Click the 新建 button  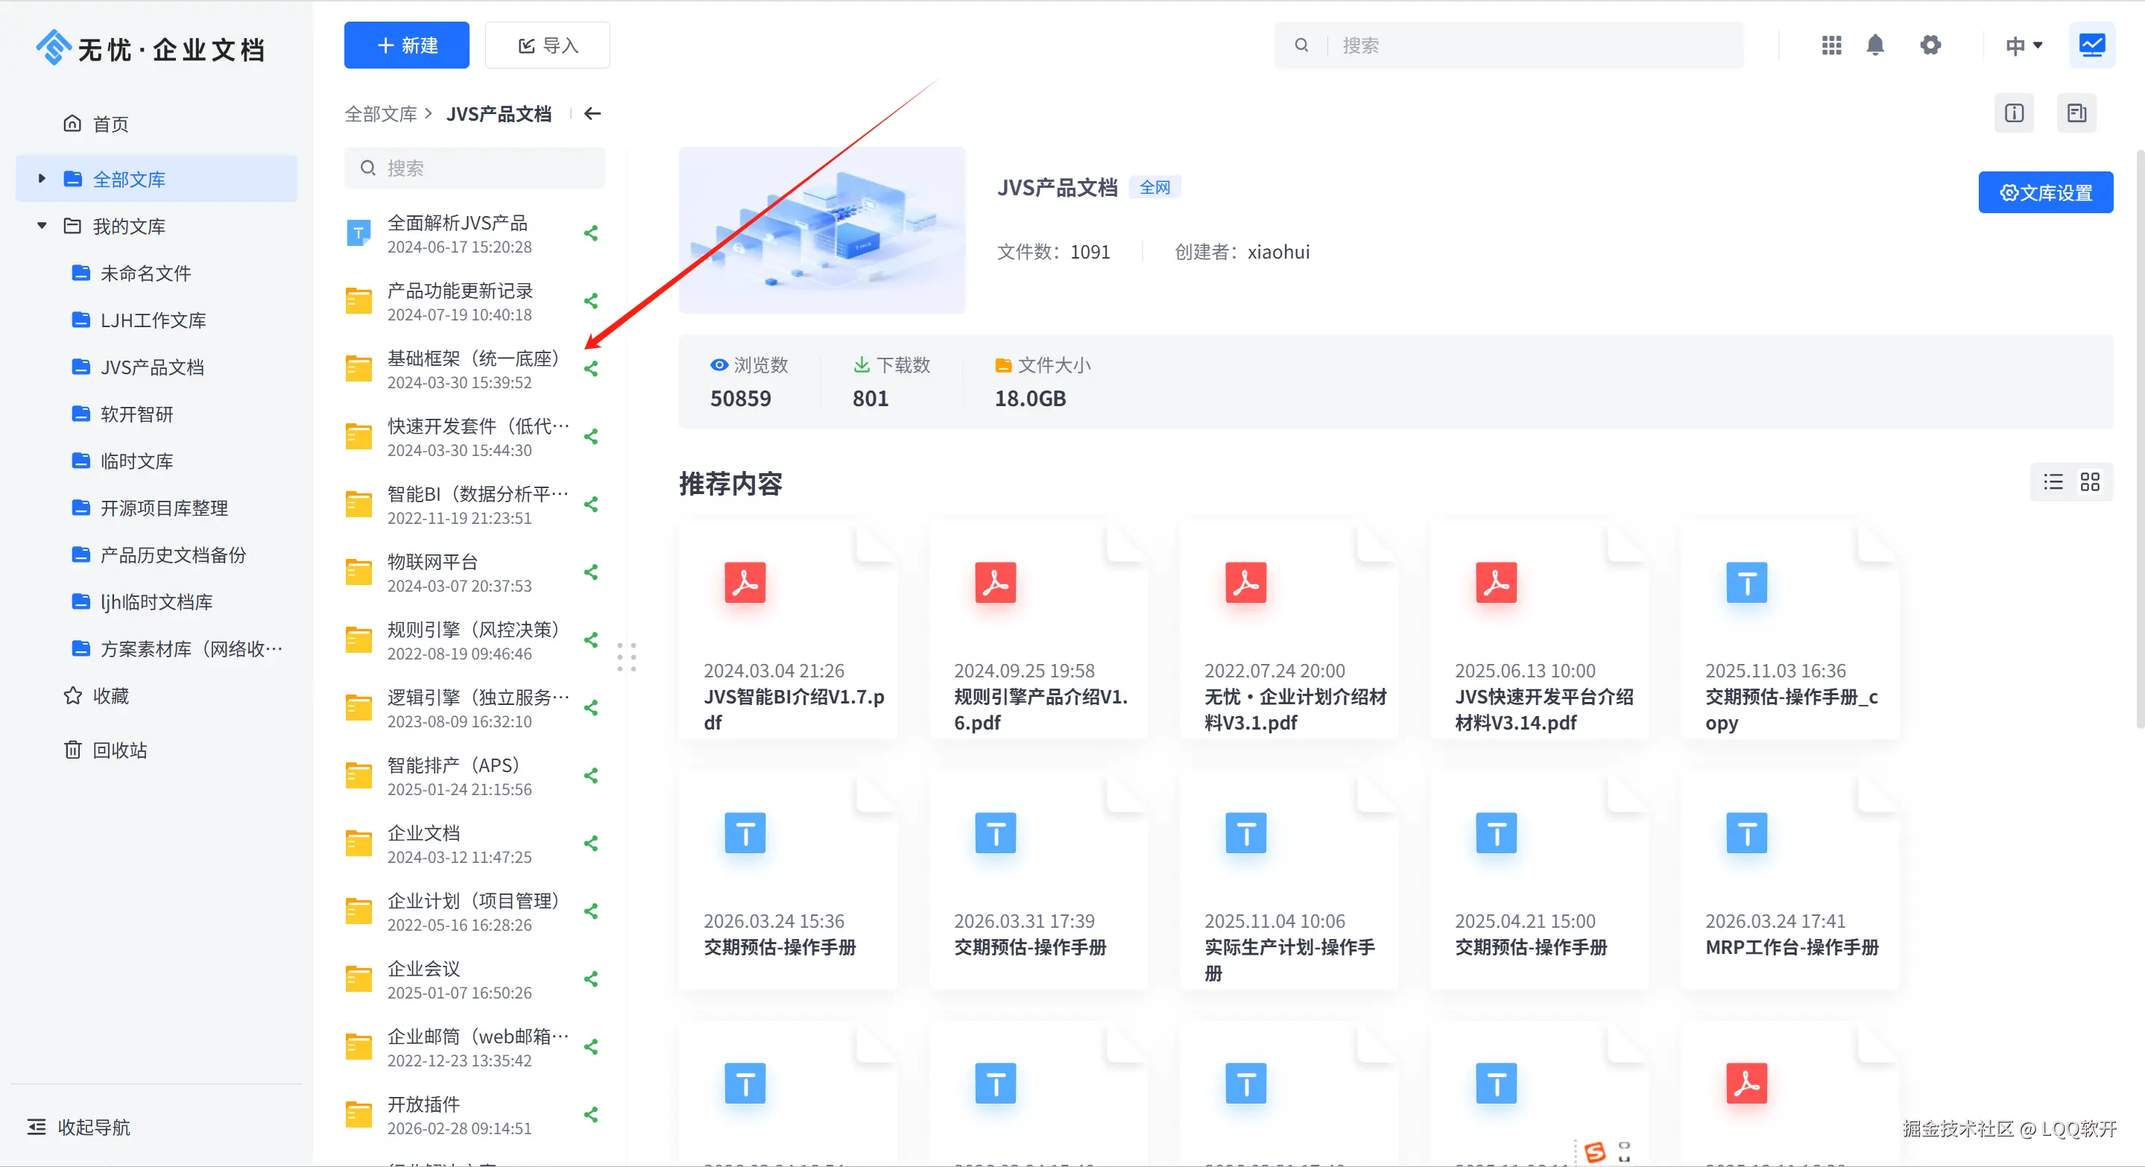[x=406, y=45]
